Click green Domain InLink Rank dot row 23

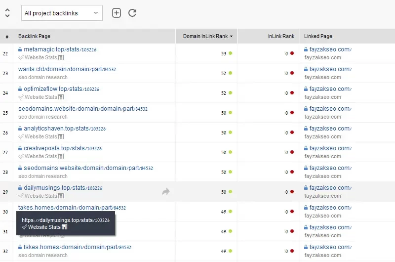tap(230, 73)
